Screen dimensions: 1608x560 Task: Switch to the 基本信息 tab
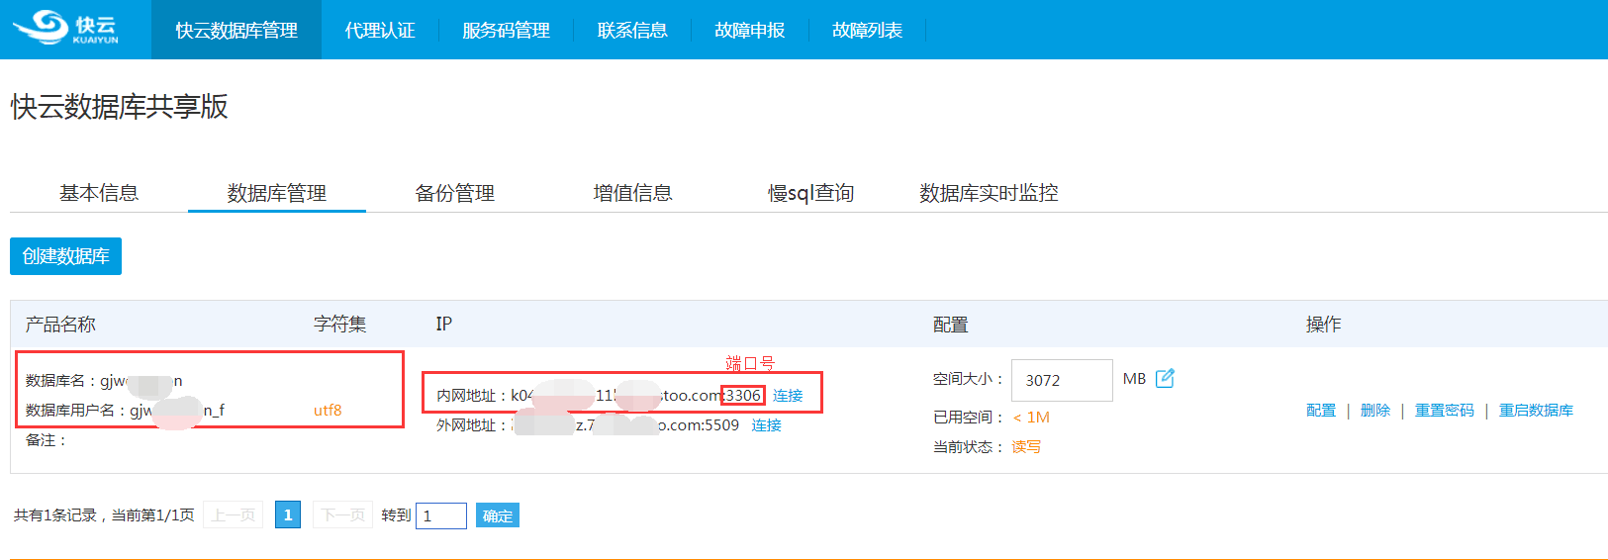(99, 193)
